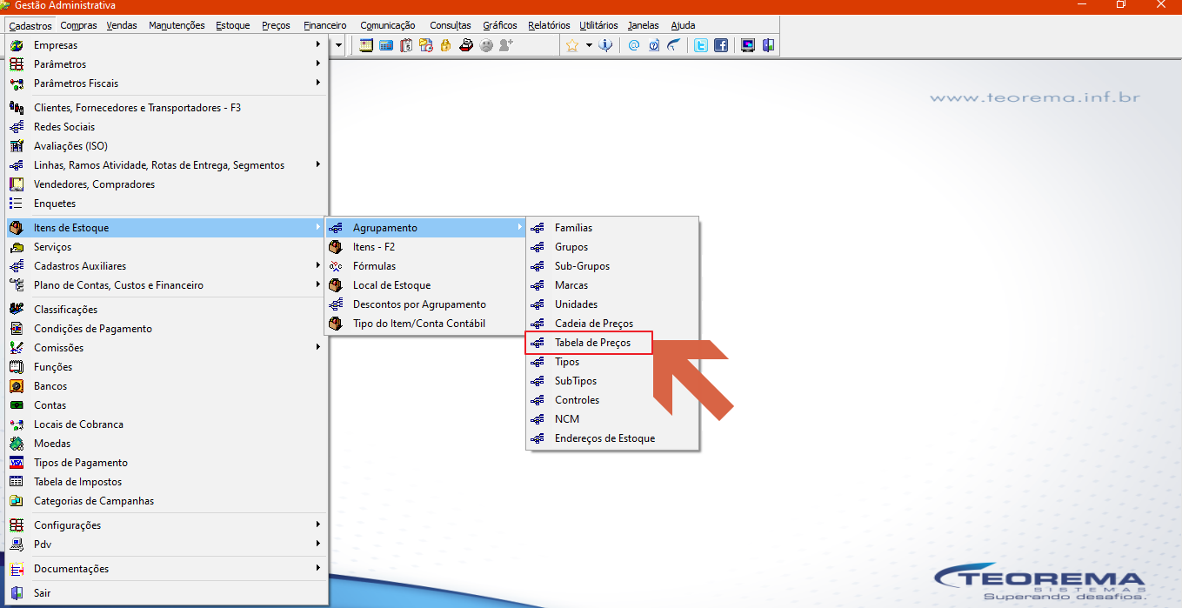Click the at-sign email toolbar icon
The height and width of the screenshot is (608, 1182).
click(634, 45)
